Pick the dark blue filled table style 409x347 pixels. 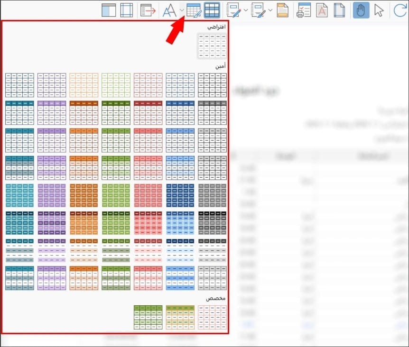(x=180, y=196)
